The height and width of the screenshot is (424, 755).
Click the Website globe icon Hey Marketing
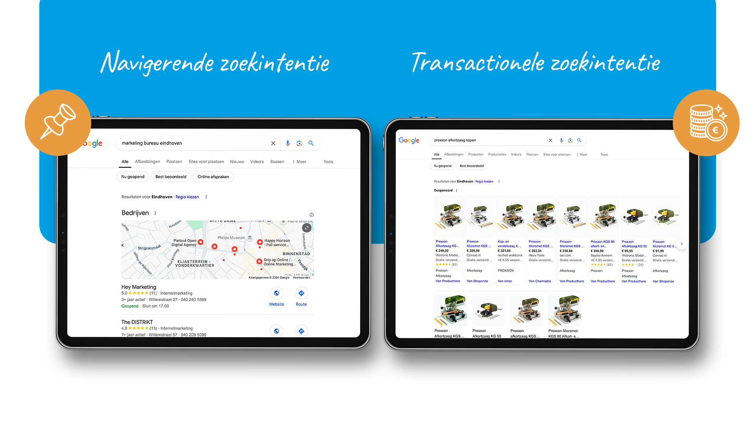click(276, 293)
